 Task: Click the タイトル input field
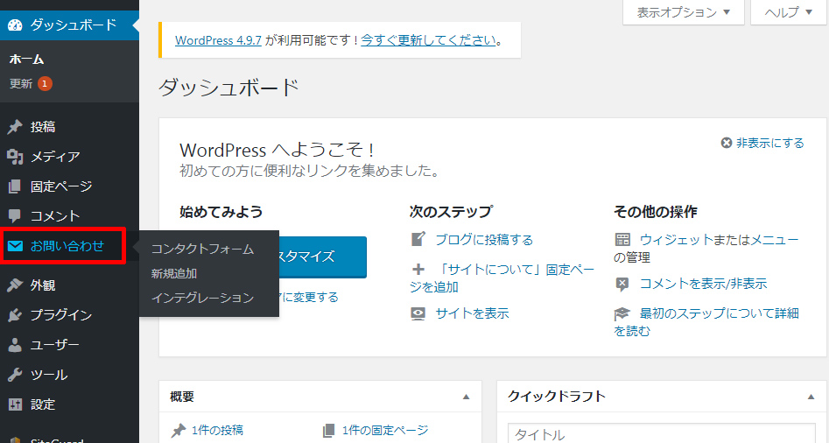click(x=661, y=434)
